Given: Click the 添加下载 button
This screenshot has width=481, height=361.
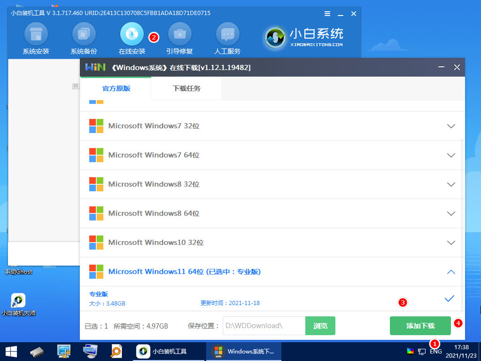Looking at the screenshot, I should [420, 326].
